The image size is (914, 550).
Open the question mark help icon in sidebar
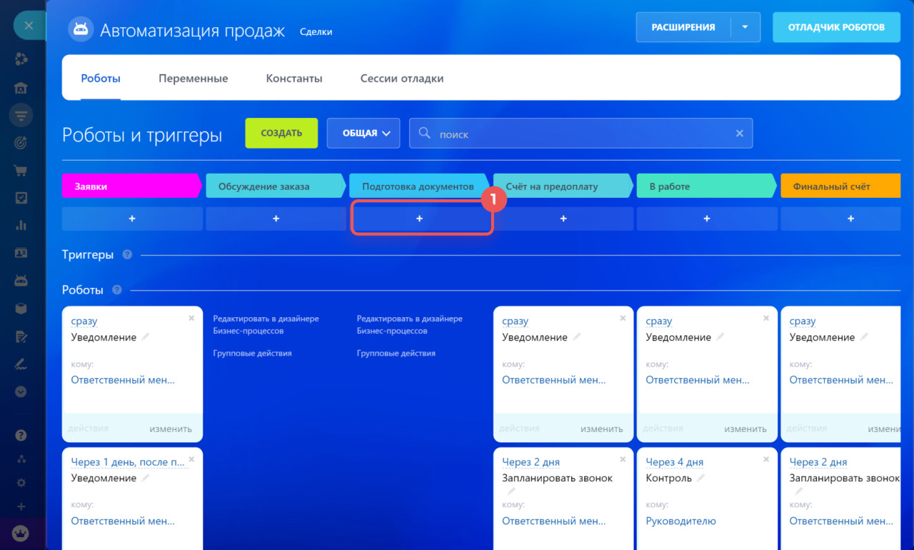pyautogui.click(x=21, y=435)
